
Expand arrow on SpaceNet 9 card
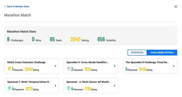pyautogui.click(x=115, y=66)
